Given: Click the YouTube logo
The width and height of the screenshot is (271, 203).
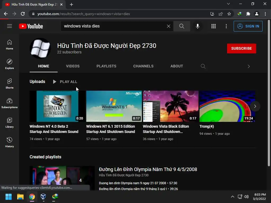Looking at the screenshot, I should point(31,26).
